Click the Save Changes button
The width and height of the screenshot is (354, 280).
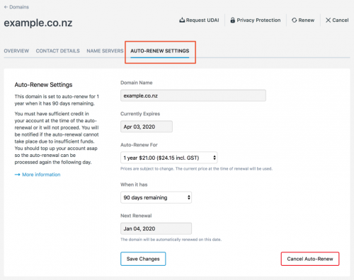143,259
